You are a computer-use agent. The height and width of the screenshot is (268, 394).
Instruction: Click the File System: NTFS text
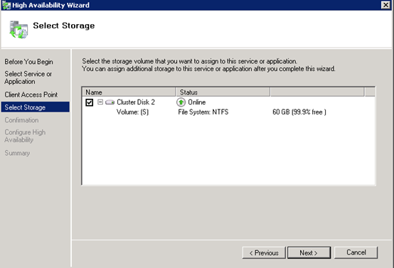point(203,112)
